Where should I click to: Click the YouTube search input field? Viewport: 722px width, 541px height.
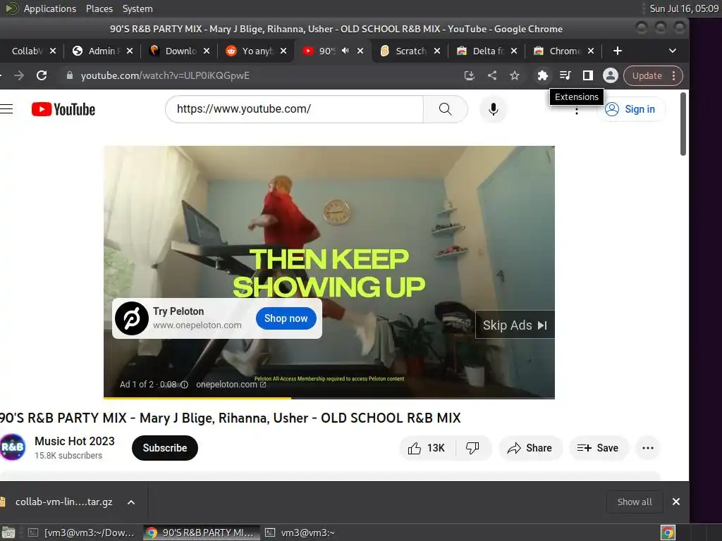tap(294, 109)
